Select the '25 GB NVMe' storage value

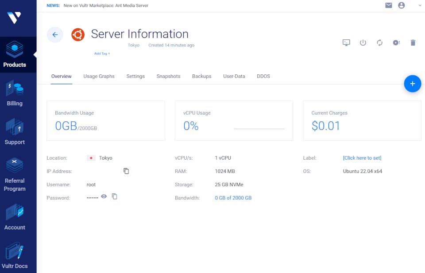pos(229,185)
